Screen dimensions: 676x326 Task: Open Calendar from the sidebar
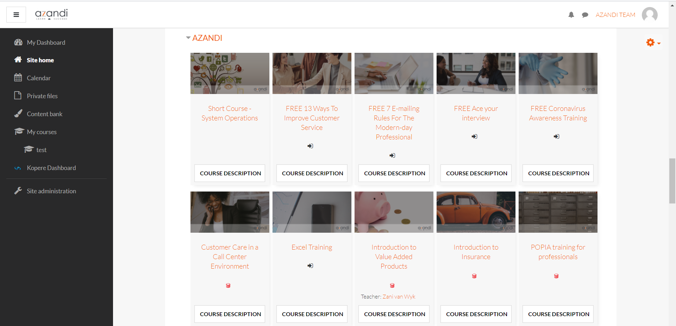(39, 78)
